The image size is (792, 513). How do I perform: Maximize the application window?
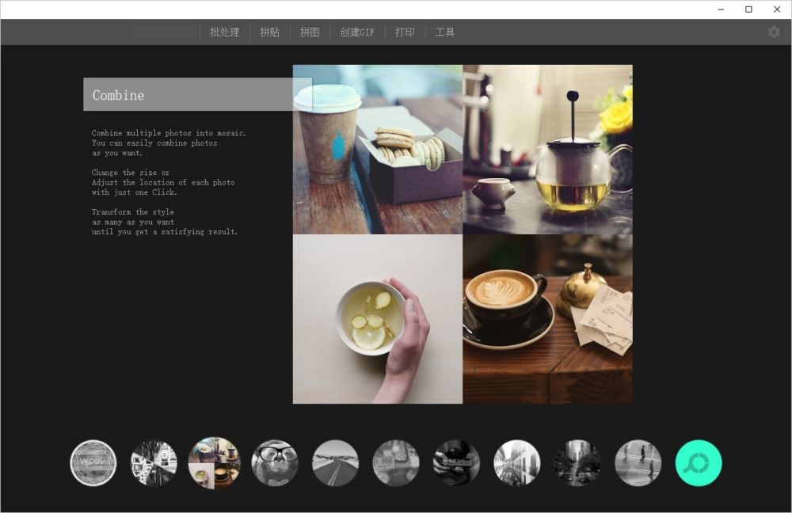748,9
